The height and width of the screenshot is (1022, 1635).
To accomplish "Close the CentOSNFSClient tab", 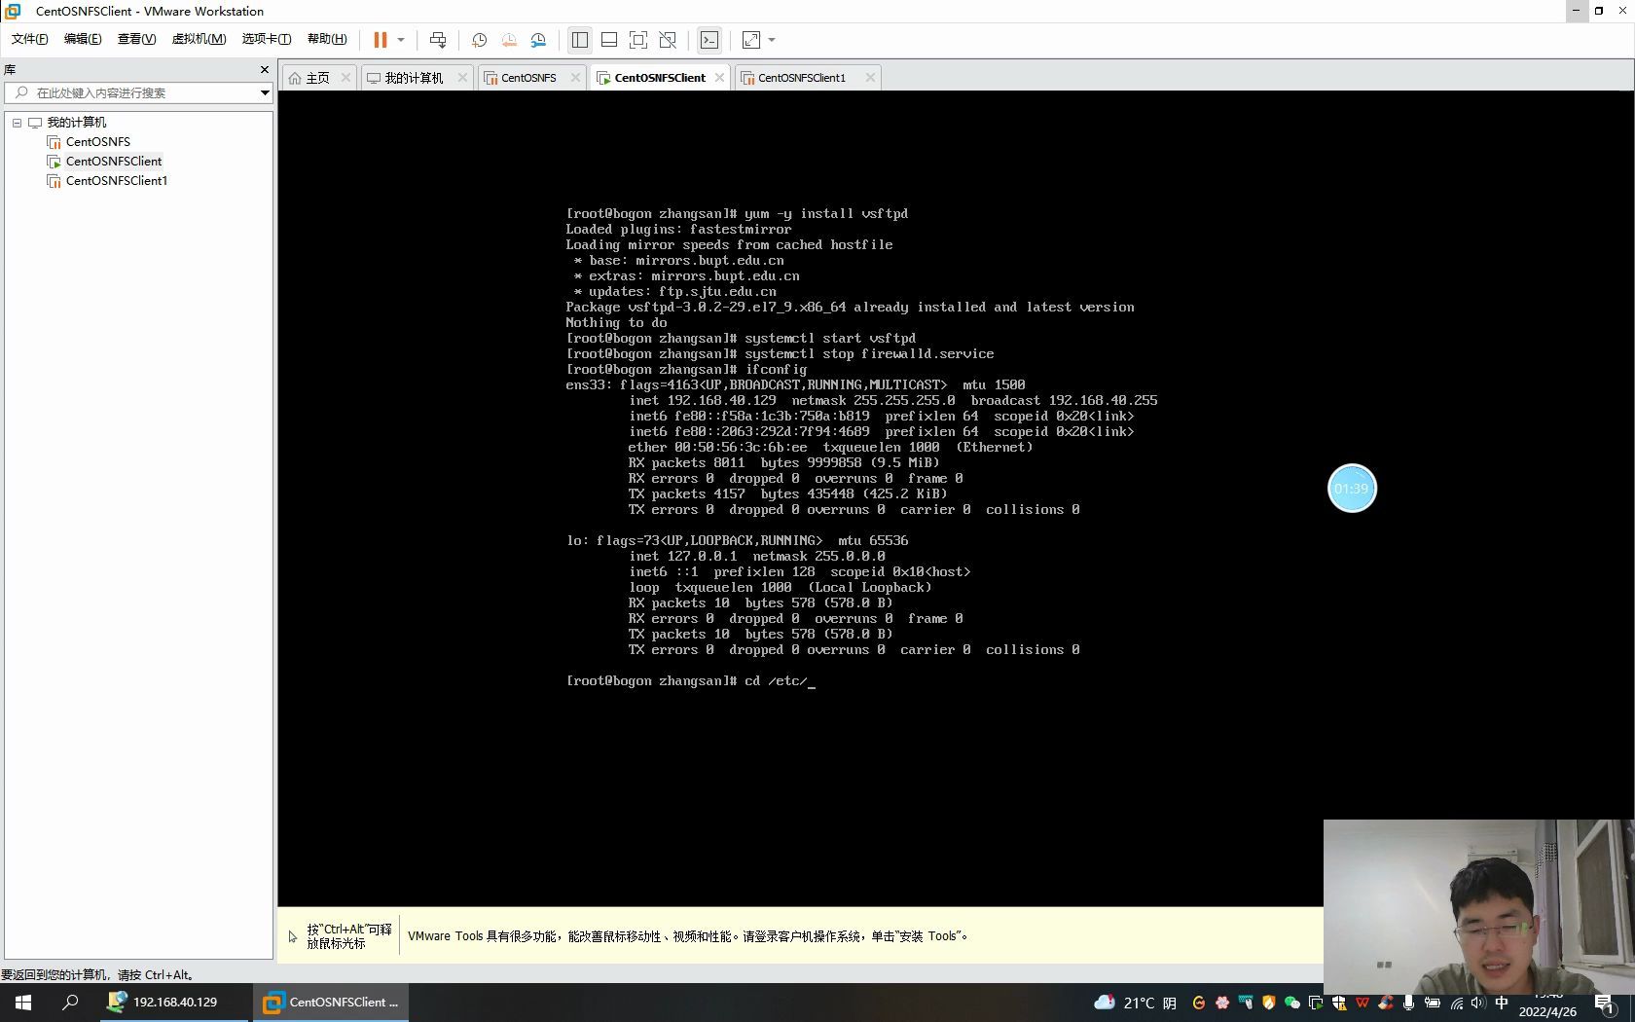I will (x=719, y=77).
